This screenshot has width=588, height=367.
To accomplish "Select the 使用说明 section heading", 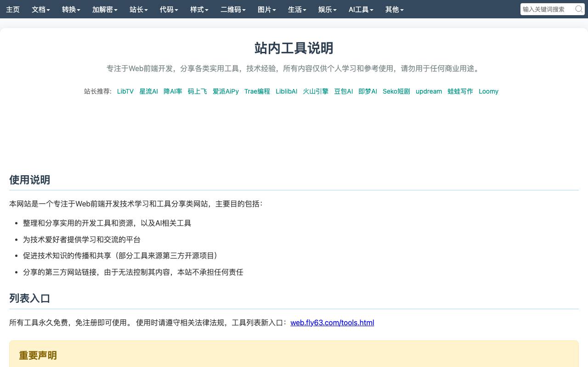I will 29,180.
